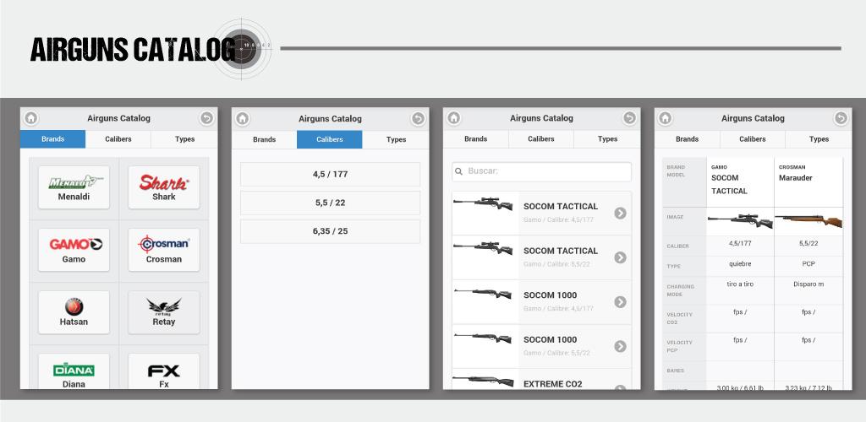This screenshot has width=866, height=422.
Task: Open the Crosman brand card
Action: click(x=164, y=250)
